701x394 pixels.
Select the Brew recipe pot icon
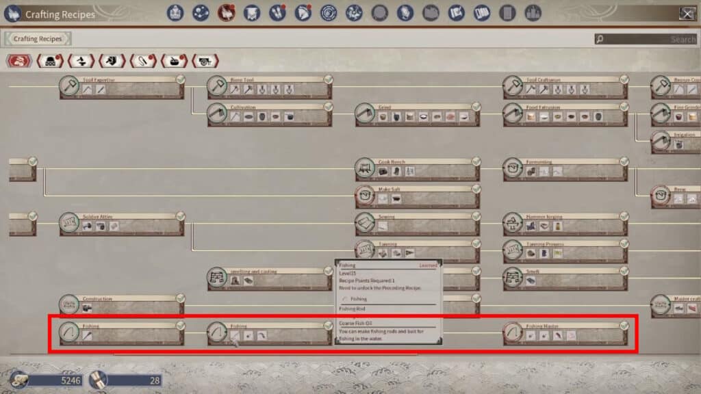coord(661,195)
